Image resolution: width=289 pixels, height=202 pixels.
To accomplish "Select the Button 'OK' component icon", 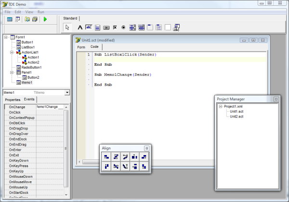I will tap(106, 28).
